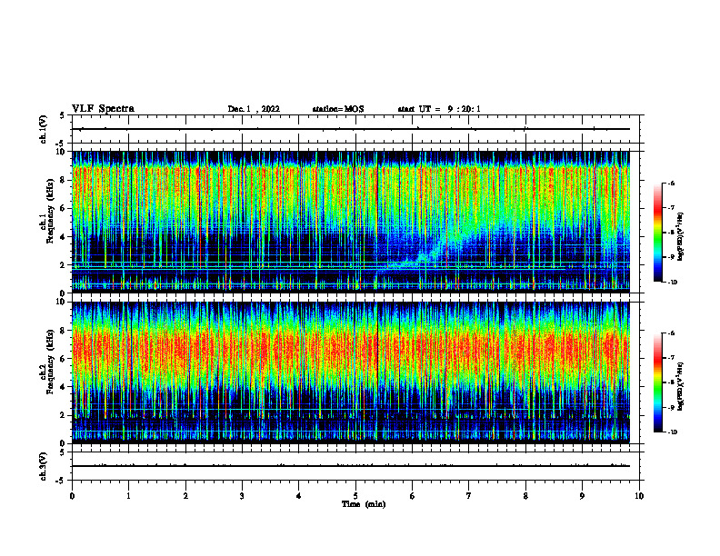Viewport: 720px width, 556px height.
Task: Click the ch.1 waveform trace panel
Action: pyautogui.click(x=355, y=129)
